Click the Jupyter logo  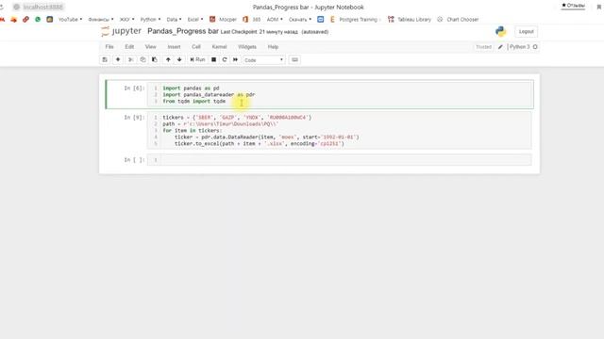121,31
